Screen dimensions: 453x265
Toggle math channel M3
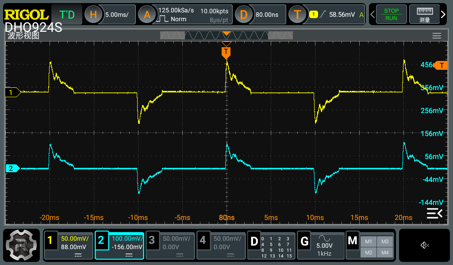(385, 242)
